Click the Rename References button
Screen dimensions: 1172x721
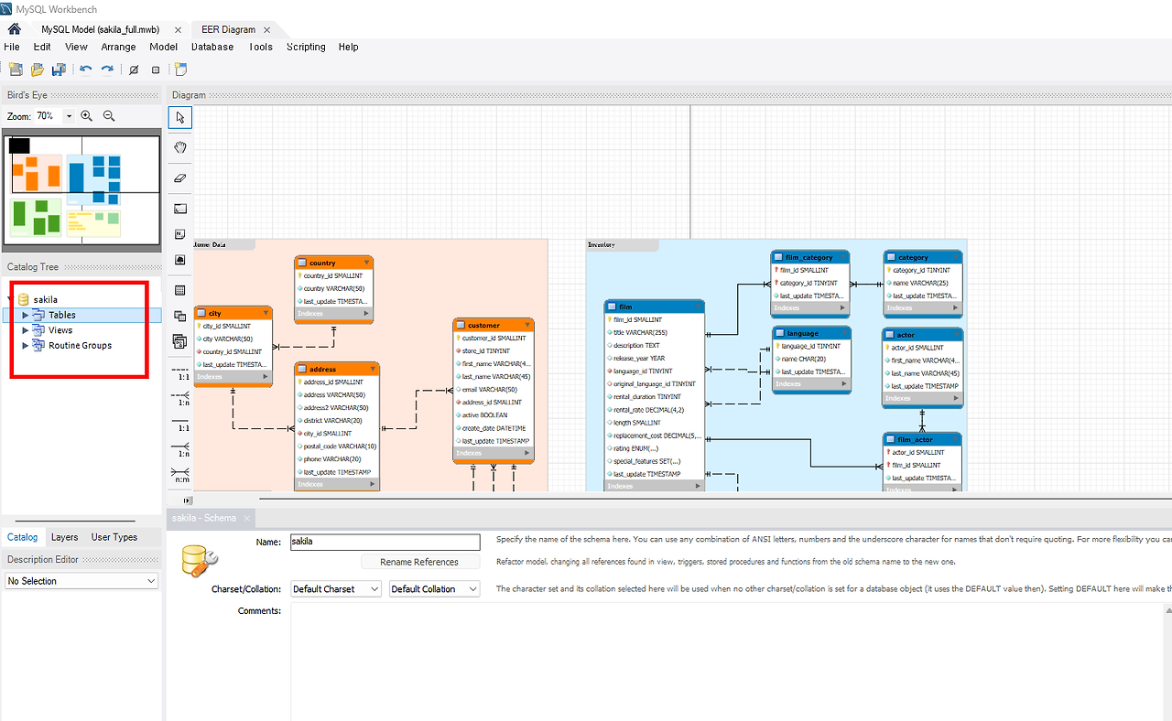click(419, 562)
